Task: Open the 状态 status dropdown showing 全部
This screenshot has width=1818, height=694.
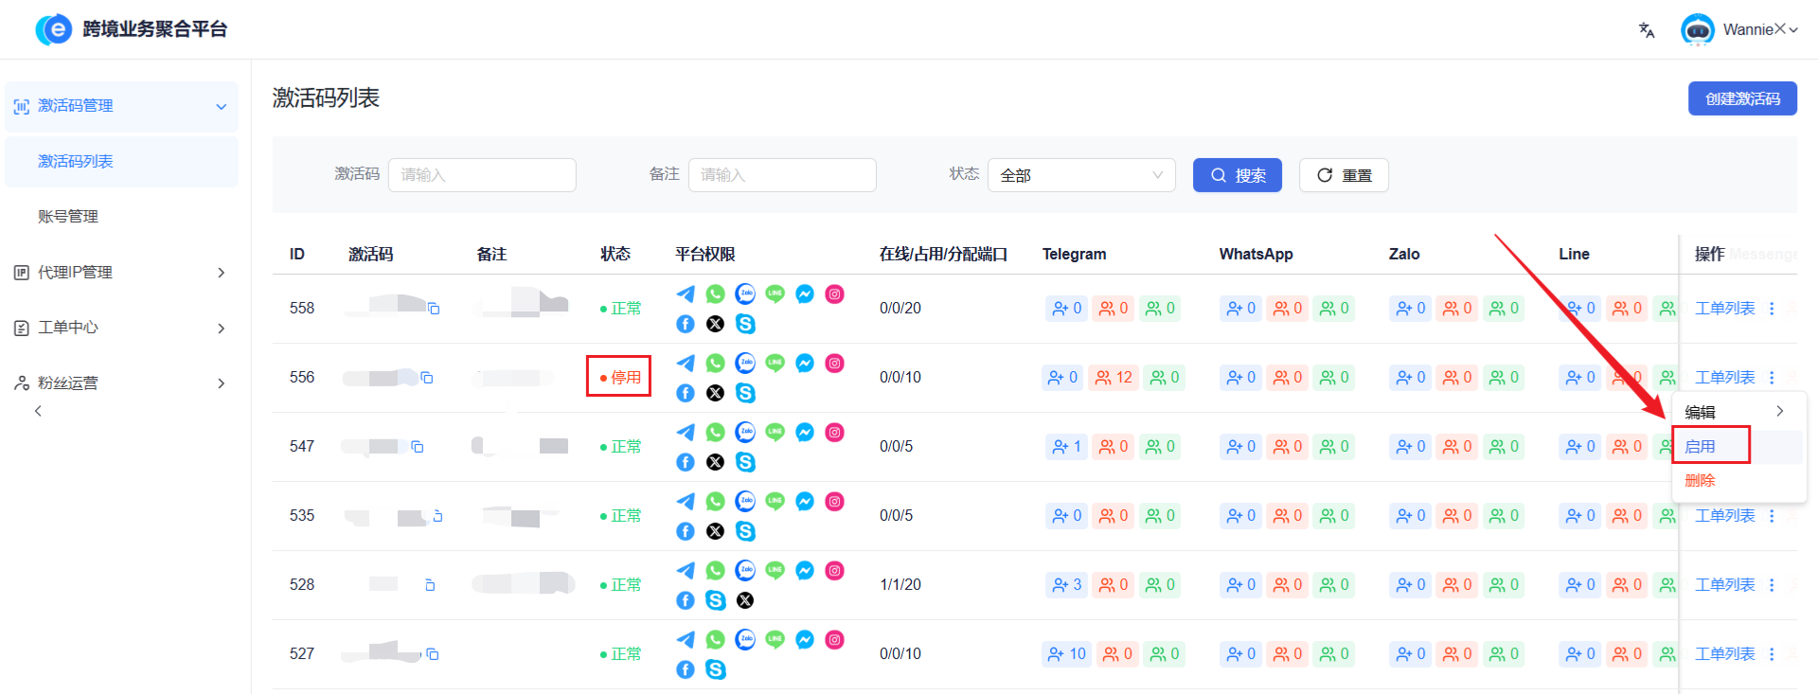Action: [1080, 175]
